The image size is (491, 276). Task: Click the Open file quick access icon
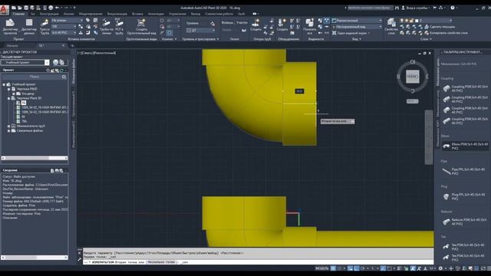20,8
